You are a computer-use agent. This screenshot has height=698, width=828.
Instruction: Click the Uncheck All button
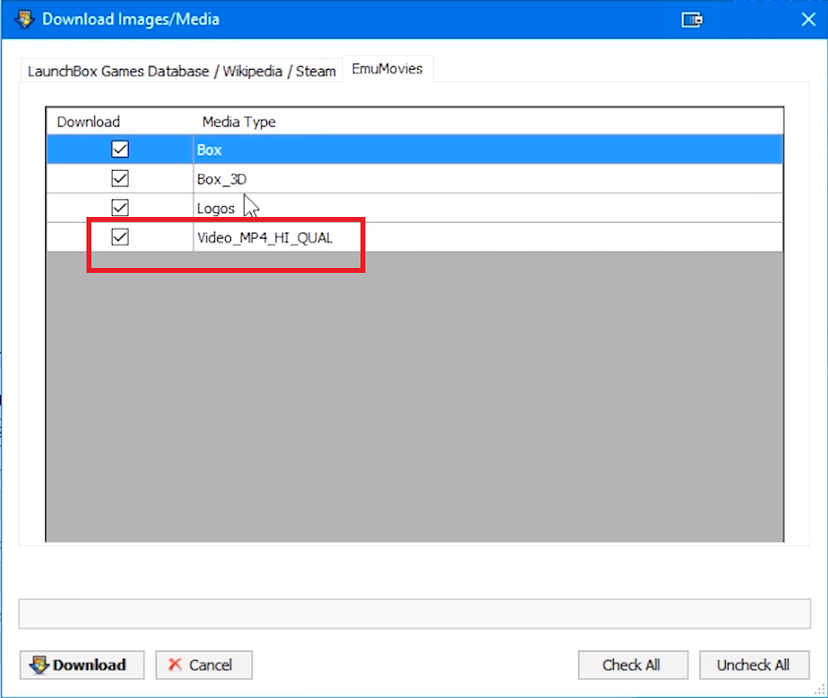tap(753, 665)
